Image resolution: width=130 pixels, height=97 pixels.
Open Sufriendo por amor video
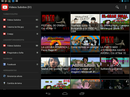115,66
